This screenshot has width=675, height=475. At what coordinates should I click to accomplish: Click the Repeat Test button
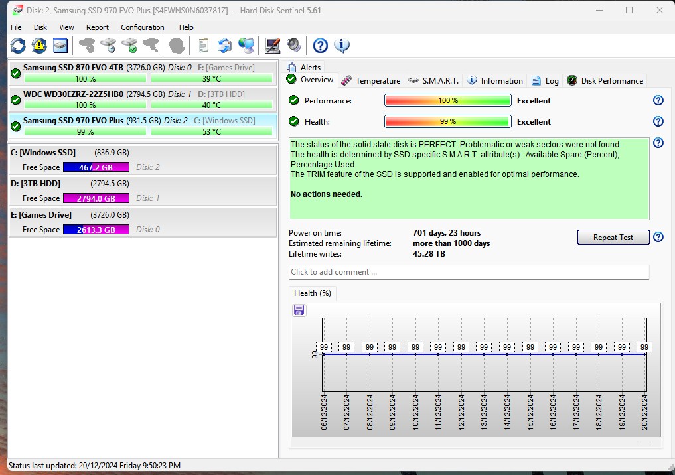(613, 237)
